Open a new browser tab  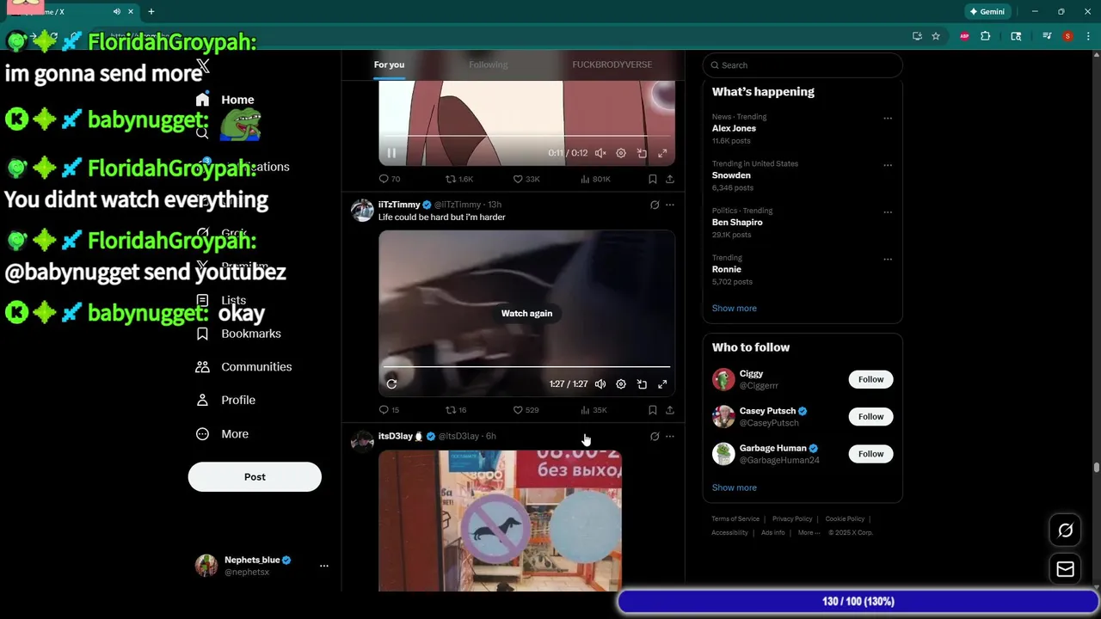[x=151, y=12]
